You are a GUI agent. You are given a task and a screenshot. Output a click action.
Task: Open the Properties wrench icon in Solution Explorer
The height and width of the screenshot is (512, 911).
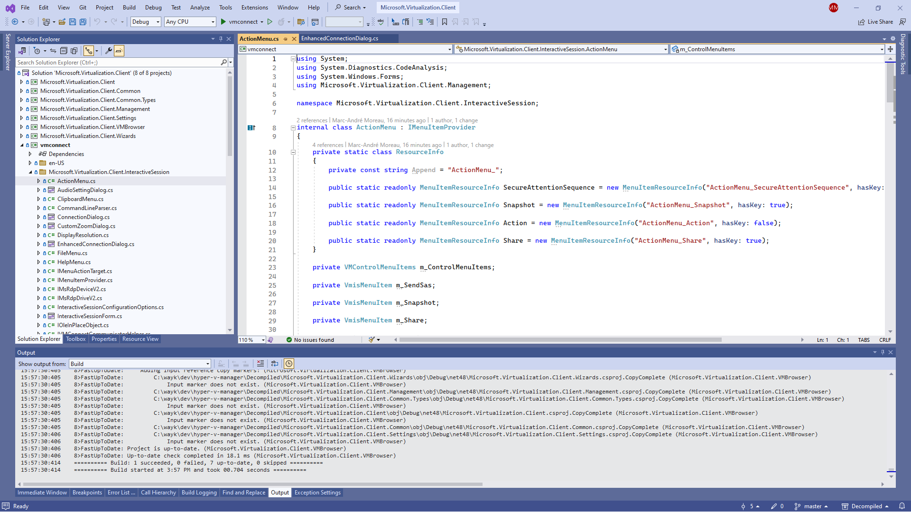(x=109, y=51)
